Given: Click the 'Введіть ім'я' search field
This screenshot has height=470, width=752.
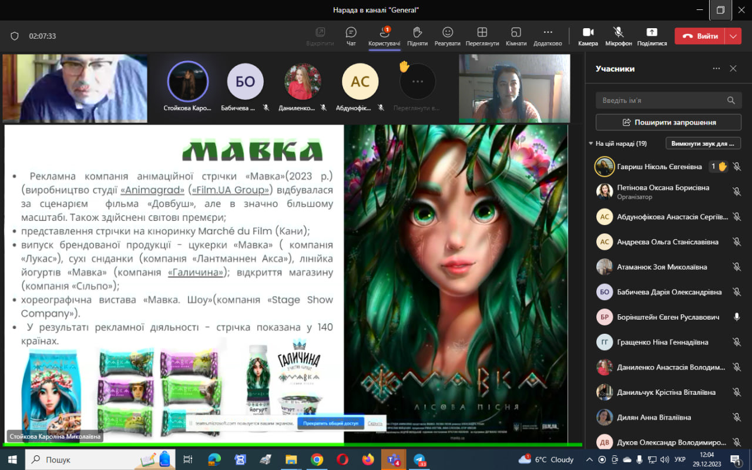Looking at the screenshot, I should pos(661,100).
